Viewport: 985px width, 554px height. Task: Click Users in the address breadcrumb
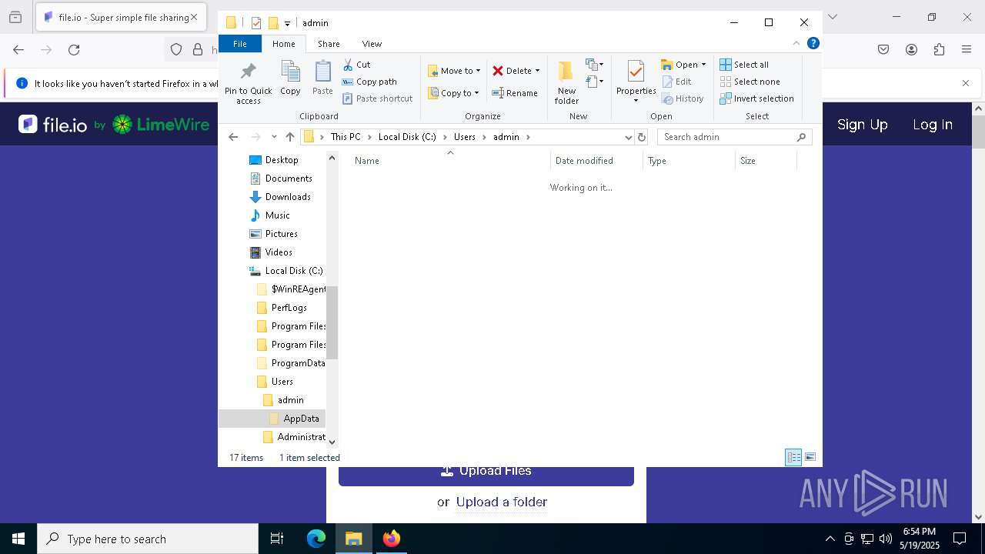(465, 137)
